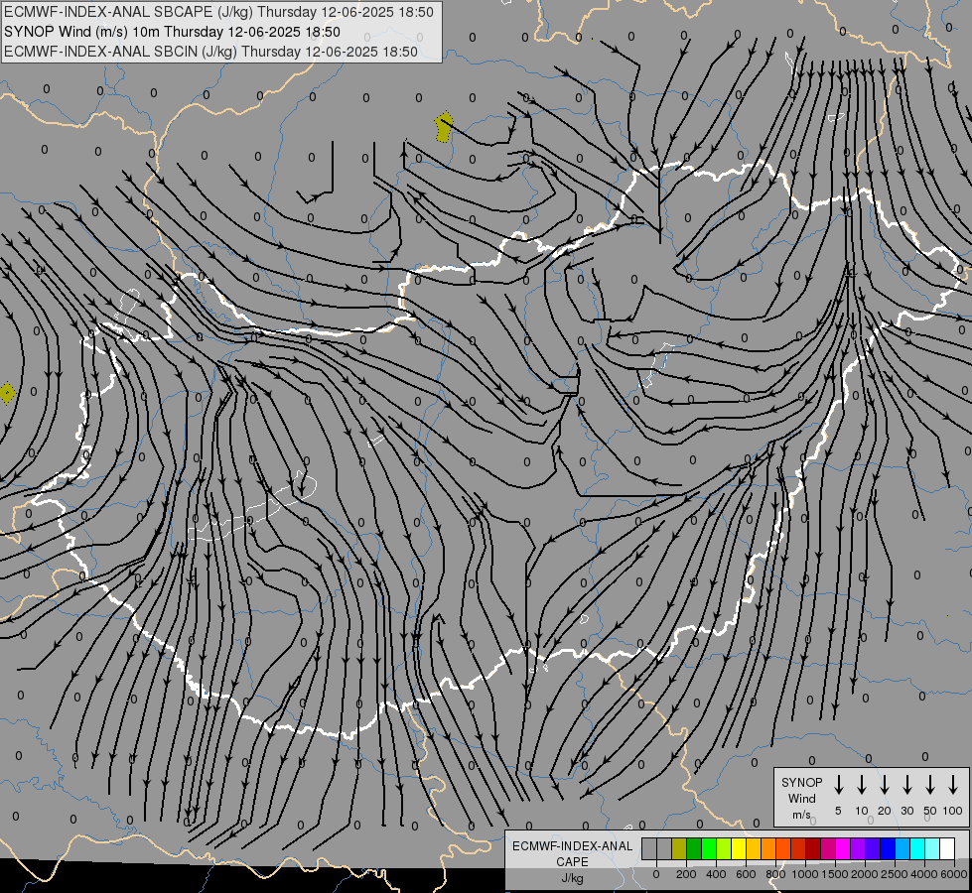Click the value 100 under last wind arrow
972x893 pixels.
[953, 811]
